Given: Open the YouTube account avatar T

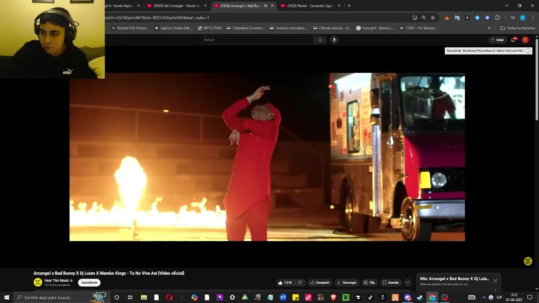Looking at the screenshot, I should pos(525,40).
